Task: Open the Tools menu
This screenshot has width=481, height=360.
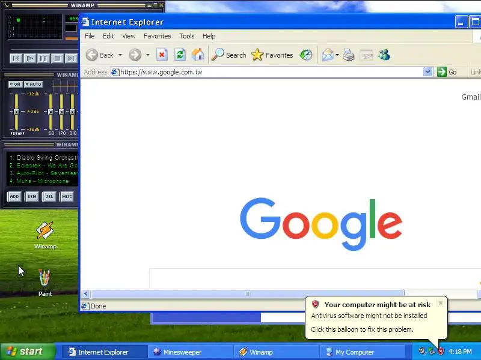Action: pos(187,36)
